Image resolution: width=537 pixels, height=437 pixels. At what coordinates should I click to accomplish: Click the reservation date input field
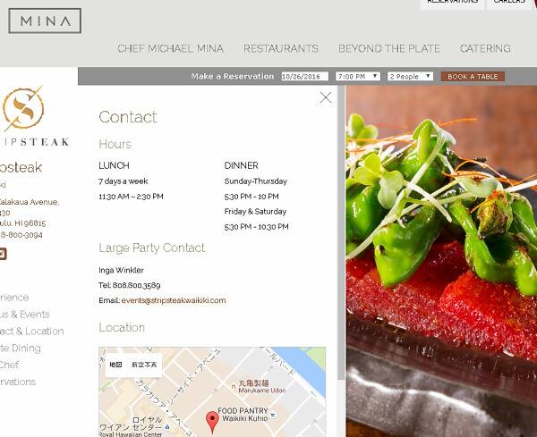305,76
